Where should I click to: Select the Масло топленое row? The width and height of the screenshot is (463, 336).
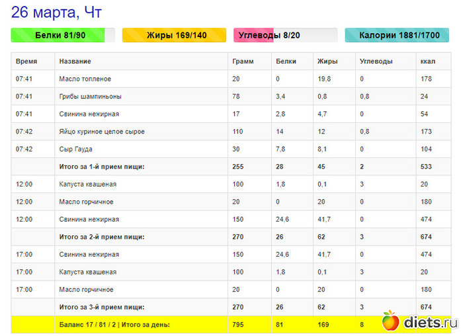[x=85, y=79]
